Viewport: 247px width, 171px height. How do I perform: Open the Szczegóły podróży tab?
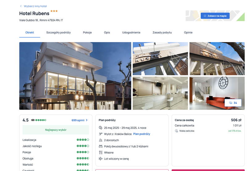pos(58,32)
